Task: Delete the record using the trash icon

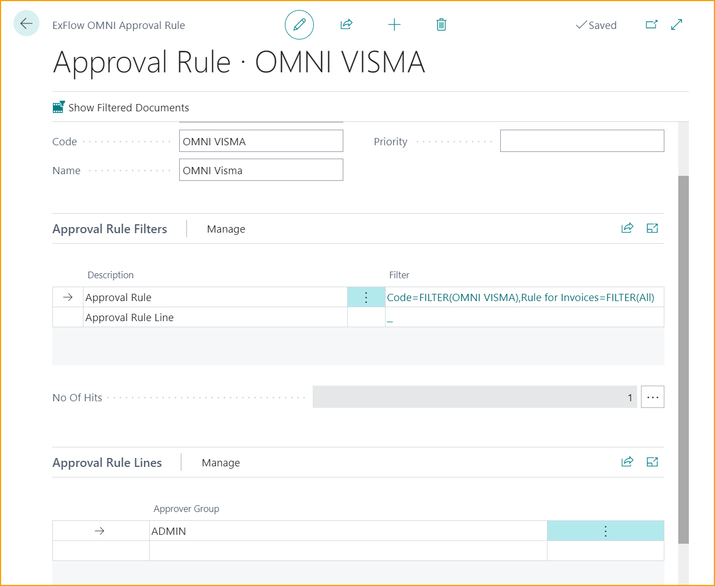Action: coord(441,24)
